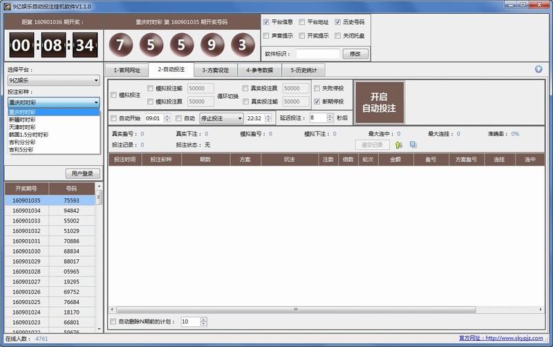Viewport: 553px width, 347px height.
Task: Click the blue windows icon beside 清空记录
Action: click(x=413, y=144)
